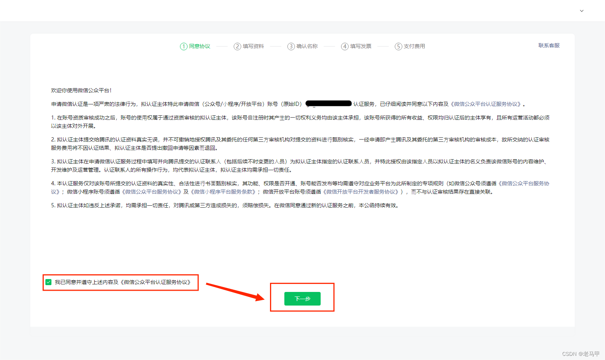Image resolution: width=605 pixels, height=360 pixels.
Task: Select step 3 确认名称
Action: (x=302, y=46)
